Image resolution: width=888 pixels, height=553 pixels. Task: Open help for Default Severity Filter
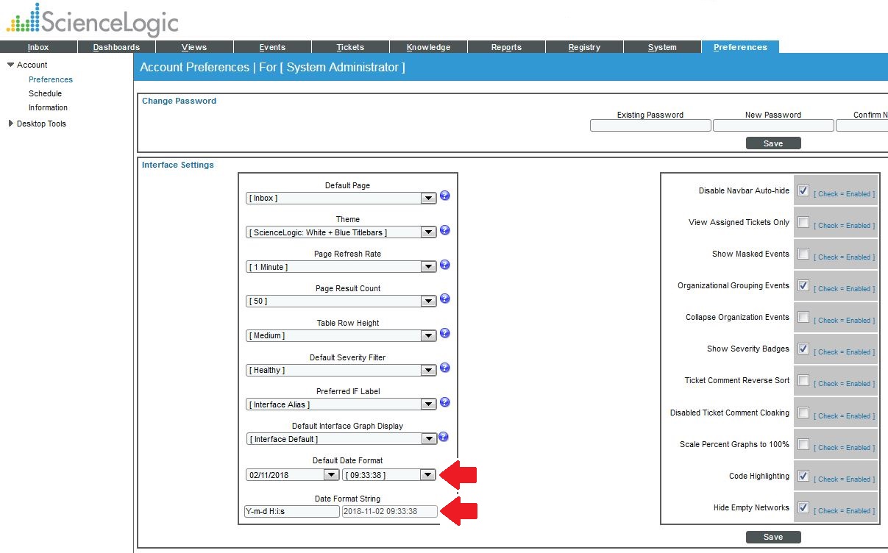click(444, 368)
